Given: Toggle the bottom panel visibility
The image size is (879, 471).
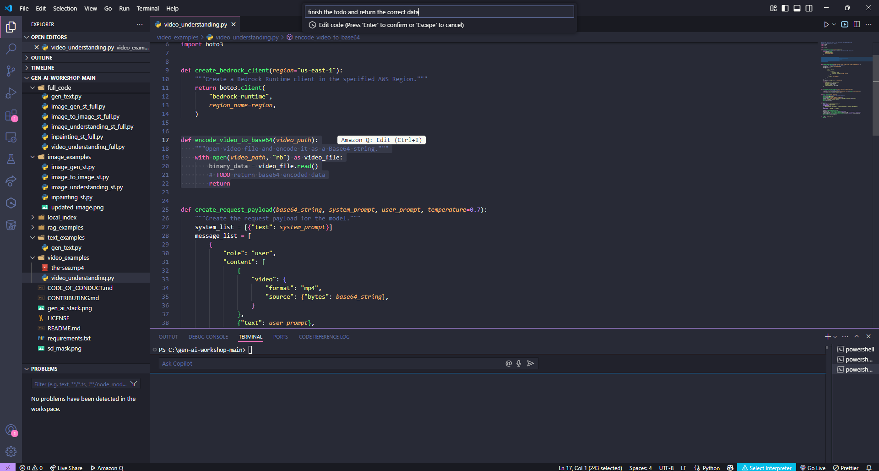Looking at the screenshot, I should (x=797, y=8).
